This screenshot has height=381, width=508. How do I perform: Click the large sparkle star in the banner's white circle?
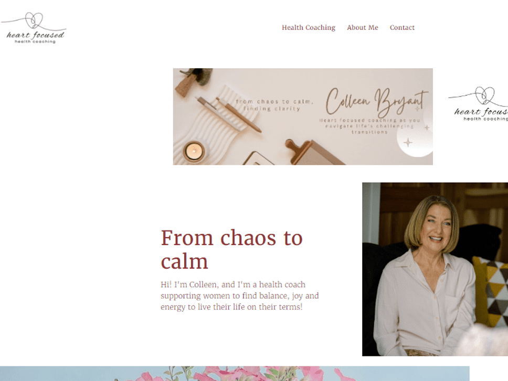(x=408, y=142)
